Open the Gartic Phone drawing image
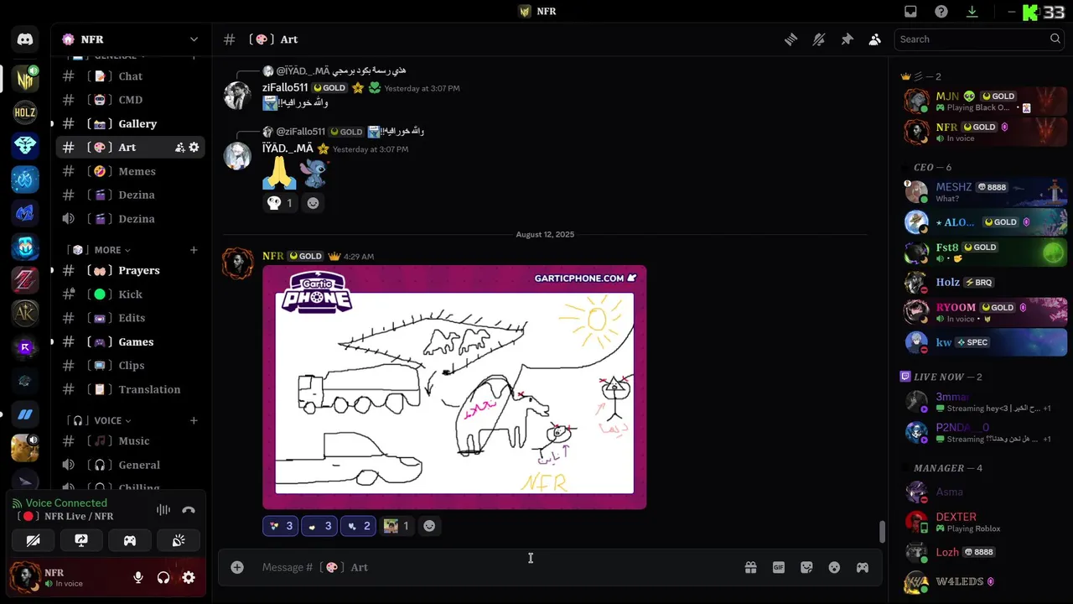The height and width of the screenshot is (604, 1073). point(454,388)
